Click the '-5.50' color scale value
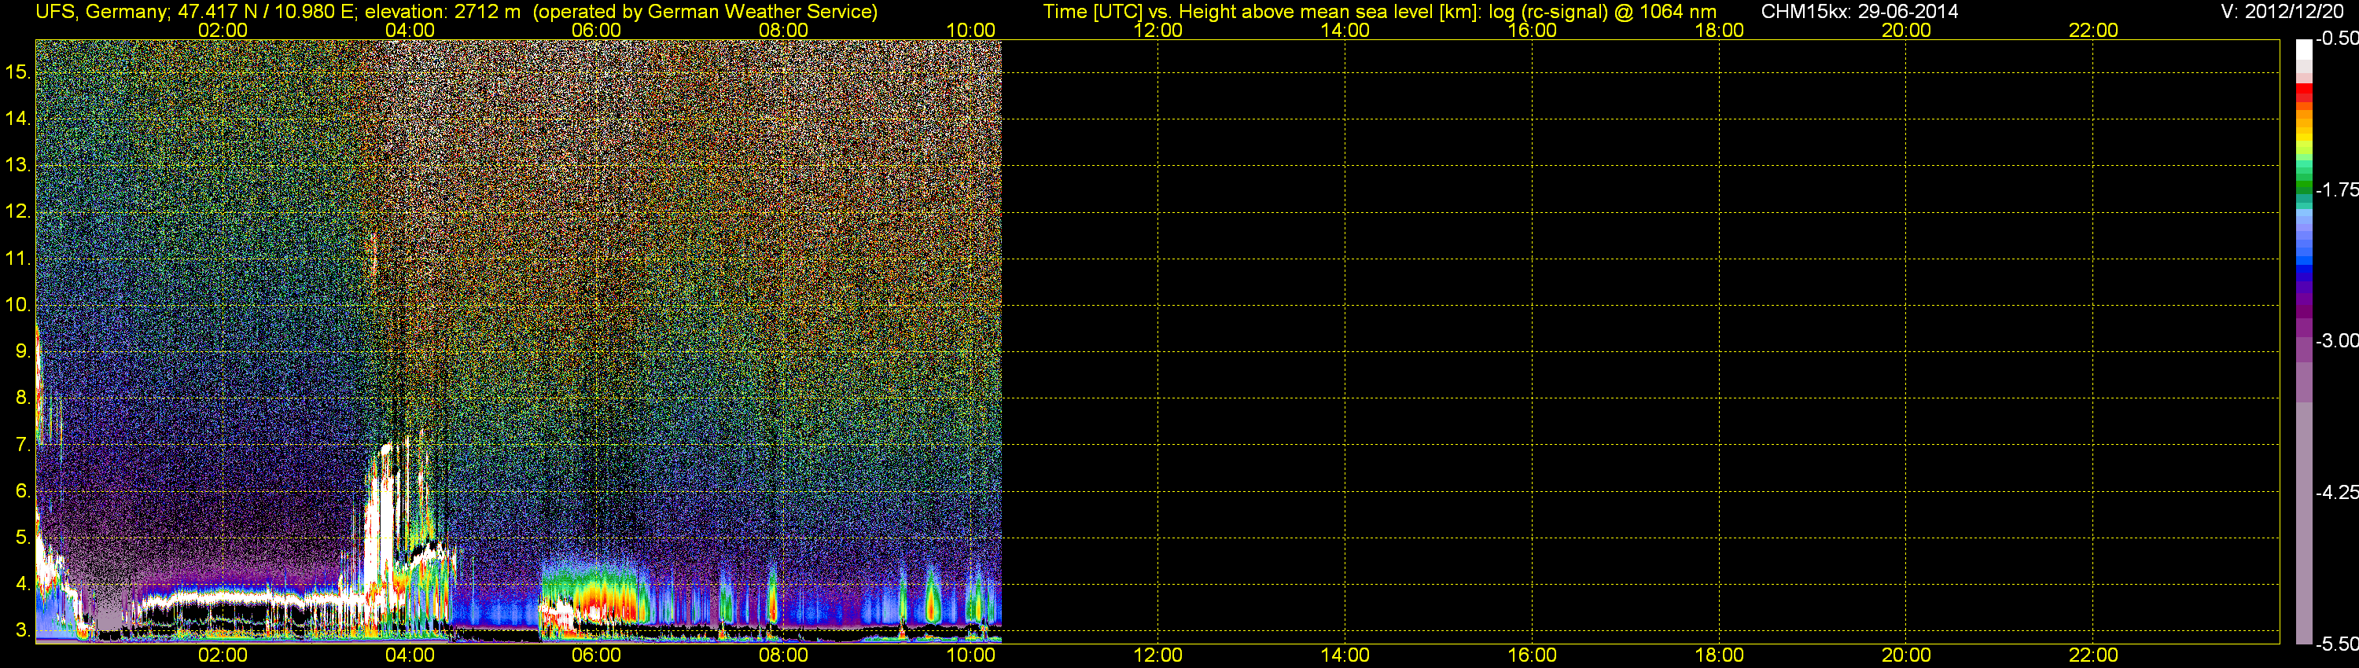Image resolution: width=2359 pixels, height=668 pixels. 2336,644
